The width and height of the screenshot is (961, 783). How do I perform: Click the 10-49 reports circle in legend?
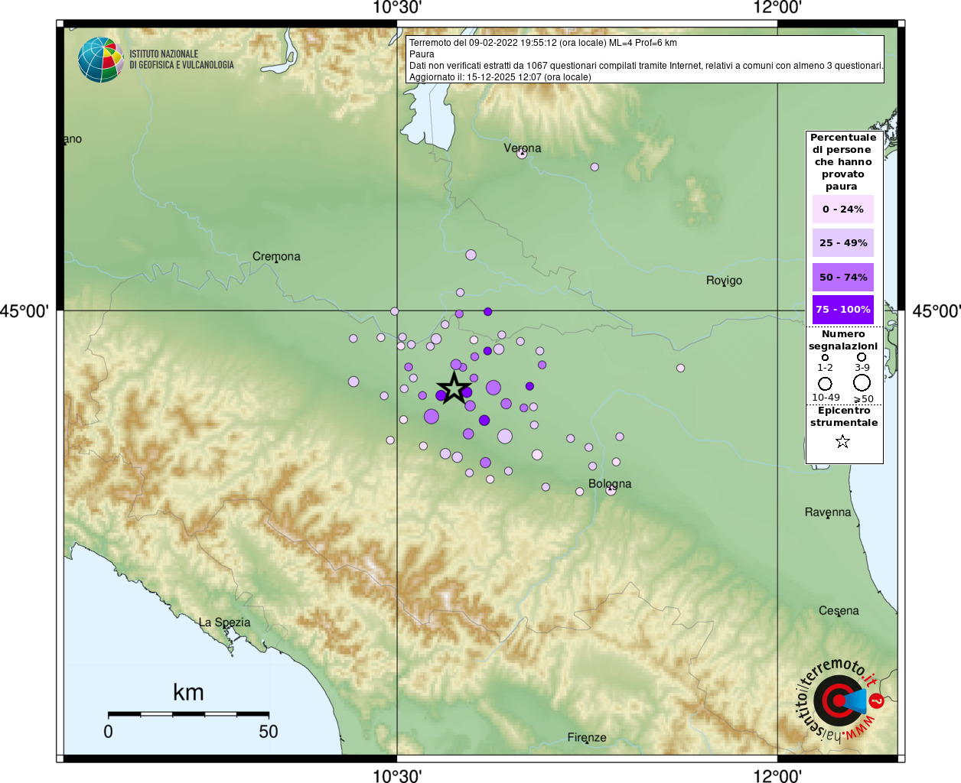point(825,383)
